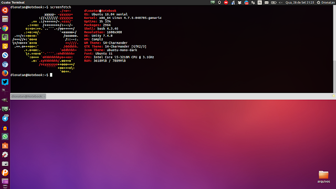
Task: Click the Packages count '2964'
Action: tap(107, 25)
